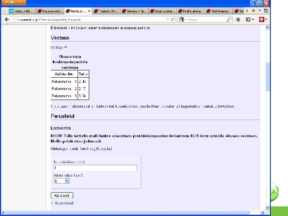This screenshot has width=288, height=216.
Task: Click the Rakennema 1 value 2.05
Action: click(x=82, y=81)
